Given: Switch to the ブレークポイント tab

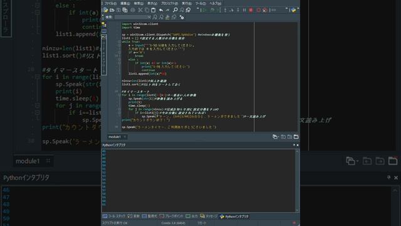Looking at the screenshot, I should pos(171,216).
